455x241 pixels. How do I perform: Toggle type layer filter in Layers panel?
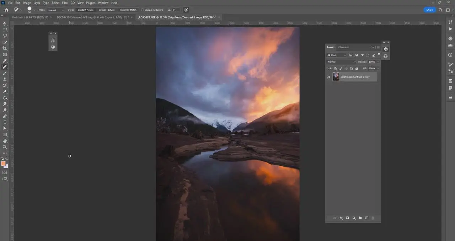[362, 55]
